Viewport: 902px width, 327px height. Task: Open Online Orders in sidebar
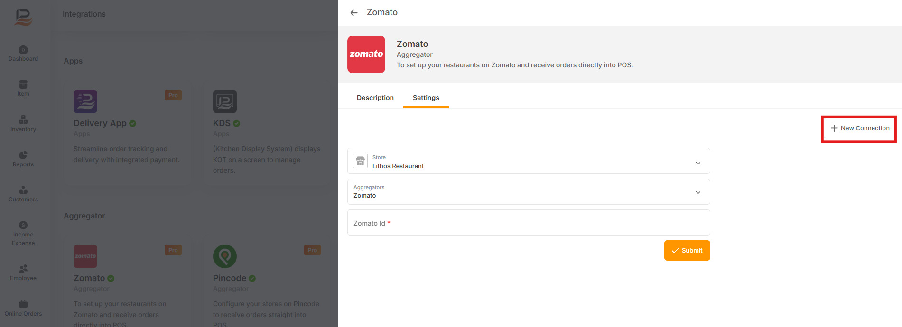[23, 308]
